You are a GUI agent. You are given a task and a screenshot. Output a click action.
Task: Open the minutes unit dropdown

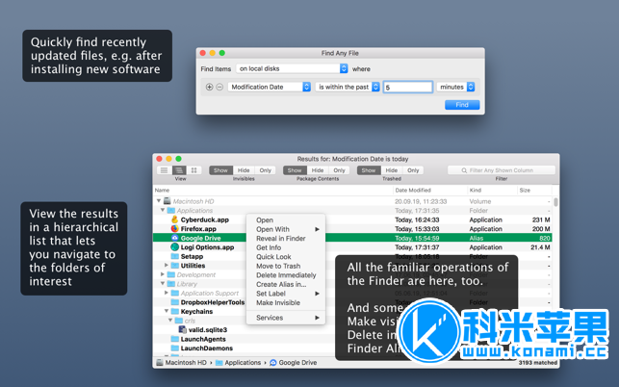click(x=455, y=87)
